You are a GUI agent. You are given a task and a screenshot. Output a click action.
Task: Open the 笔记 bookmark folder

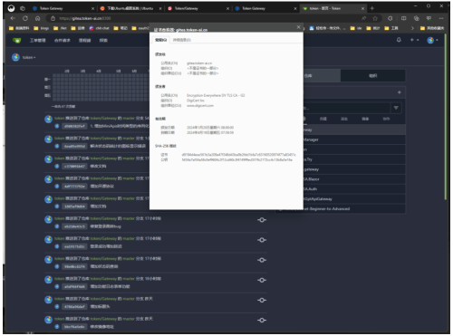(x=120, y=28)
